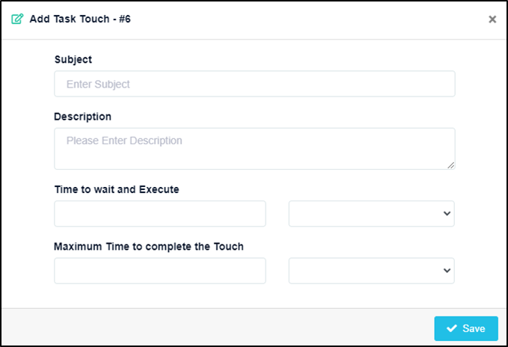Click the checkmark icon on Save button
508x347 pixels.
452,328
